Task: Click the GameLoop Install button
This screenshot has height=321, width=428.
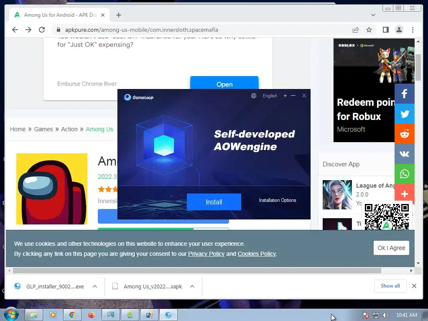Action: 214,202
